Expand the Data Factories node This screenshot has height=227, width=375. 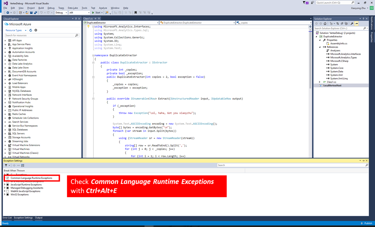click(5, 60)
